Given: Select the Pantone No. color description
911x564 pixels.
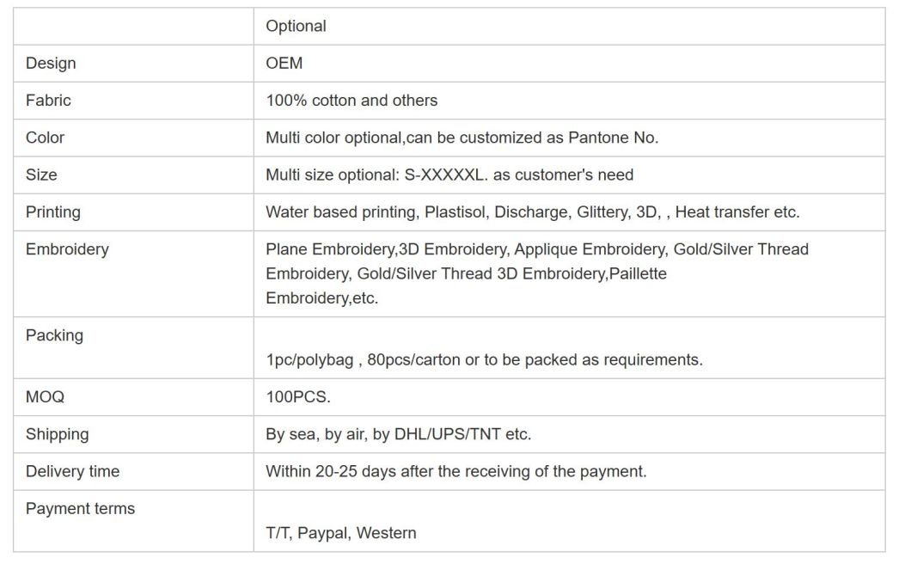Looking at the screenshot, I should click(462, 138).
